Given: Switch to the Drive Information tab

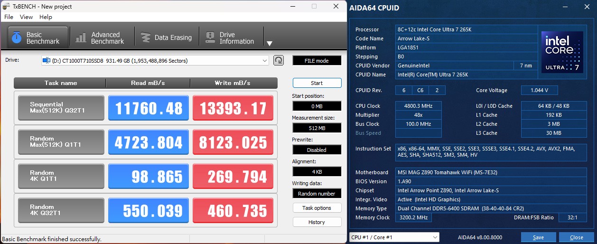Looking at the screenshot, I should coord(230,38).
